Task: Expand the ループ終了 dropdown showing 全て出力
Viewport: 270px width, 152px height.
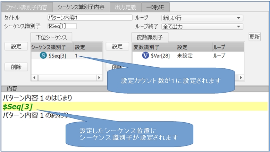Action: [x=202, y=27]
